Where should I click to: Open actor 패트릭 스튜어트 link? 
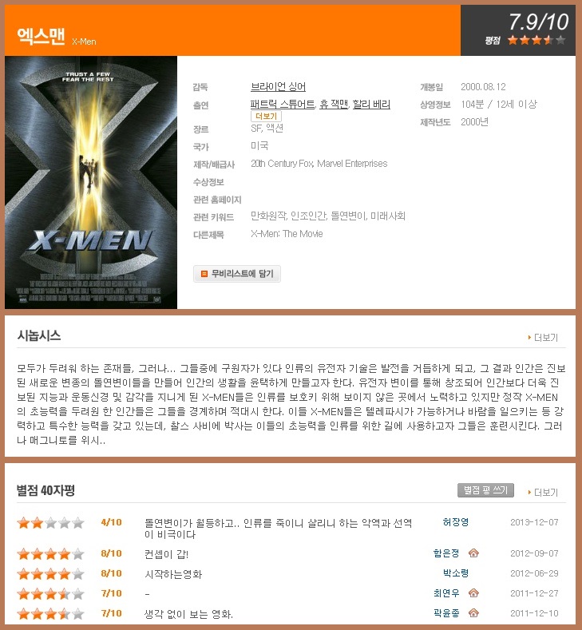(283, 105)
